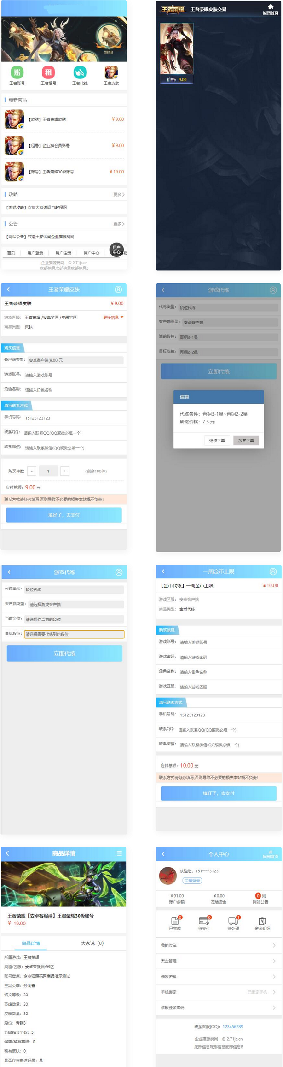This screenshot has height=1067, width=283.
Task: Open 我的收藏 row in 个人中心
Action: (219, 945)
